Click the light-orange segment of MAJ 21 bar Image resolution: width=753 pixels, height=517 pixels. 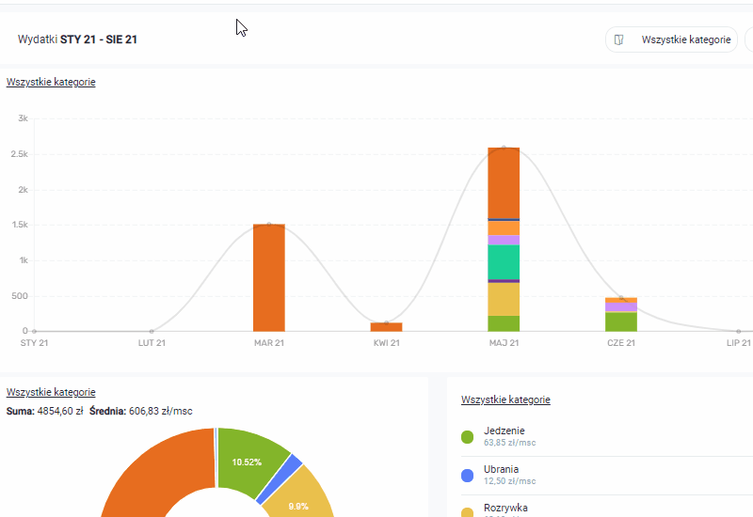pos(504,228)
